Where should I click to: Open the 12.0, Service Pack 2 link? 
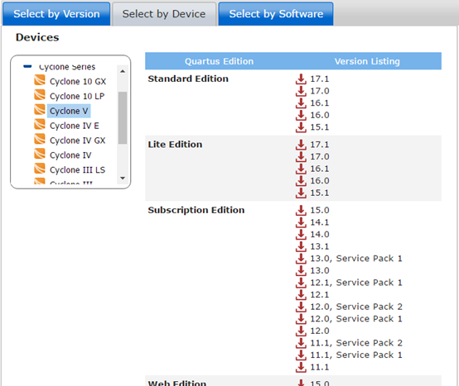click(356, 307)
